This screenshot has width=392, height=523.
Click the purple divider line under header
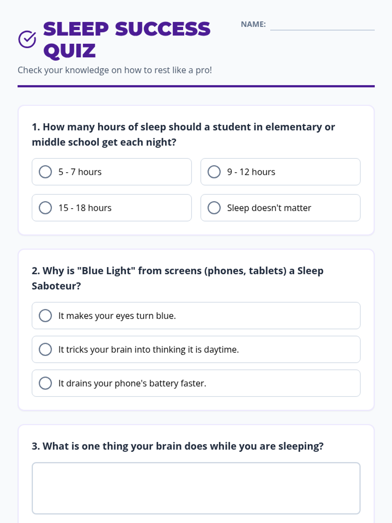pos(196,86)
